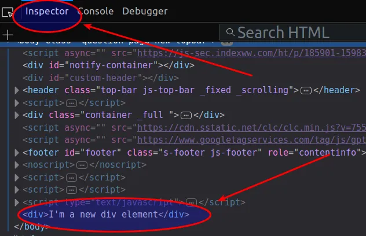Expand the script node below header
366x236 pixels.
click(x=17, y=103)
